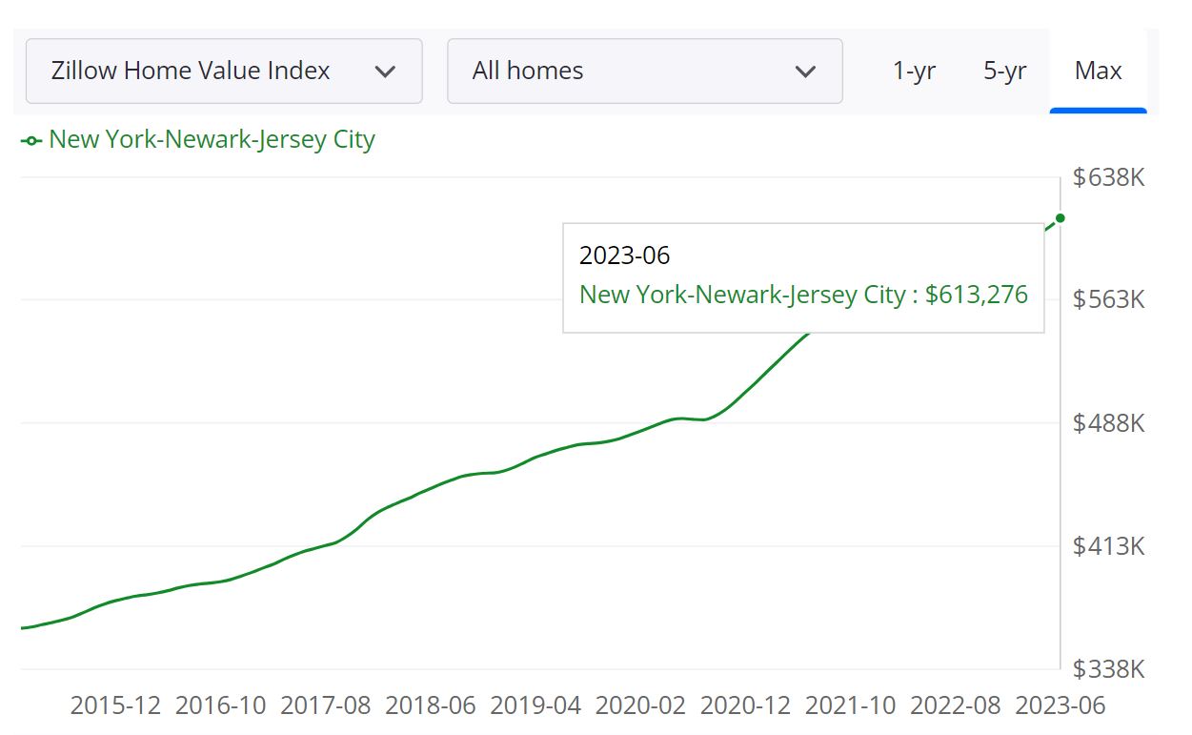Click the 2015-12 label on the x-axis
The image size is (1192, 735).
[x=113, y=705]
